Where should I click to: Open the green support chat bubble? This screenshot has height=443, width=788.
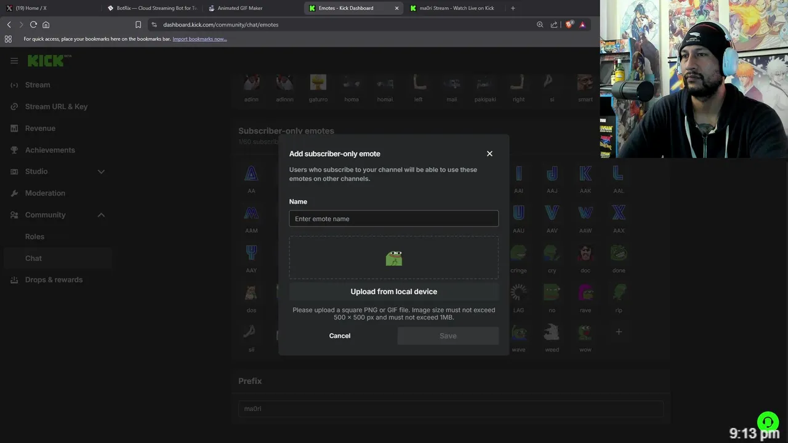[768, 422]
